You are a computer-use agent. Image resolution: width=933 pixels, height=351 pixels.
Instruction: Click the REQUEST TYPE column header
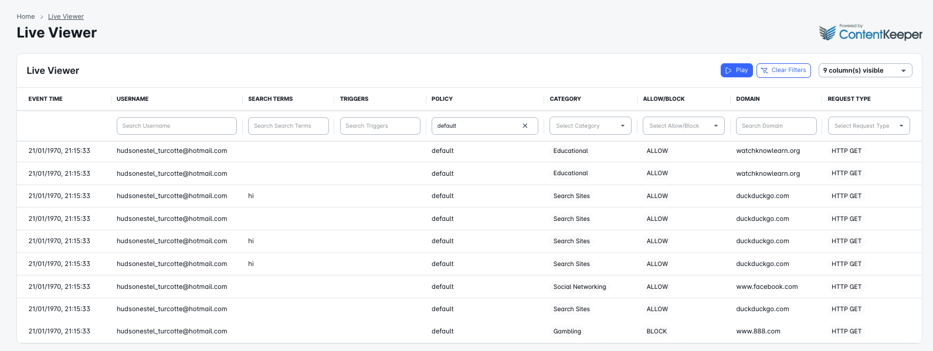click(849, 99)
